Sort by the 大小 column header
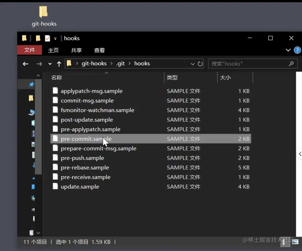Image resolution: width=302 pixels, height=251 pixels. pos(235,78)
